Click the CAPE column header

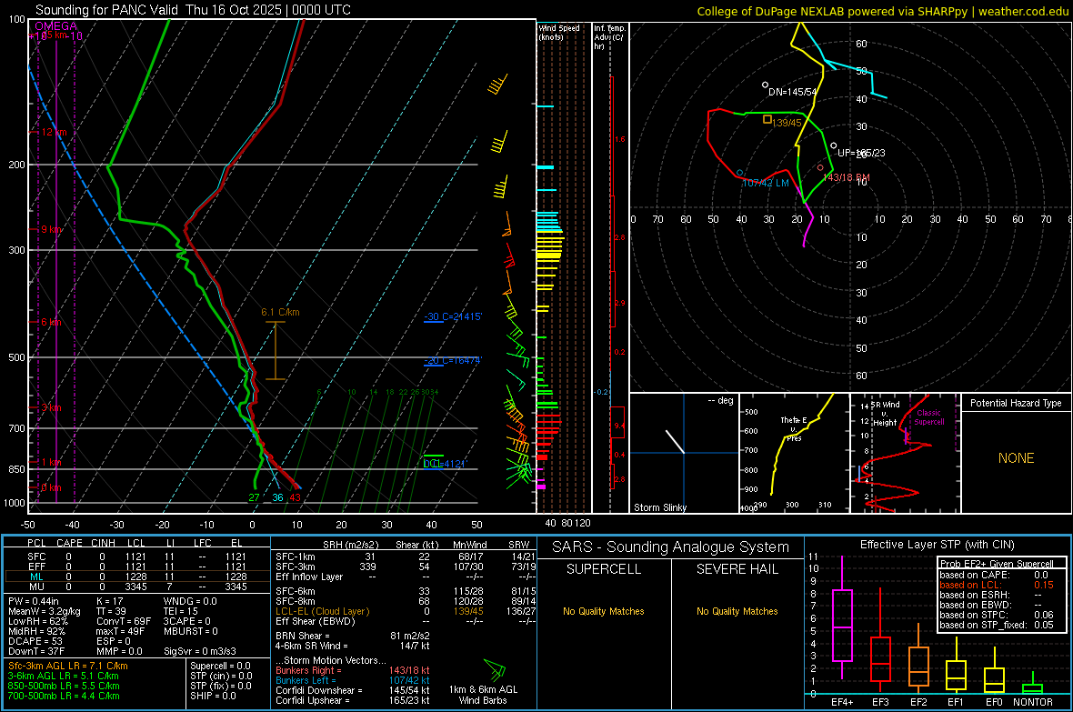point(69,543)
